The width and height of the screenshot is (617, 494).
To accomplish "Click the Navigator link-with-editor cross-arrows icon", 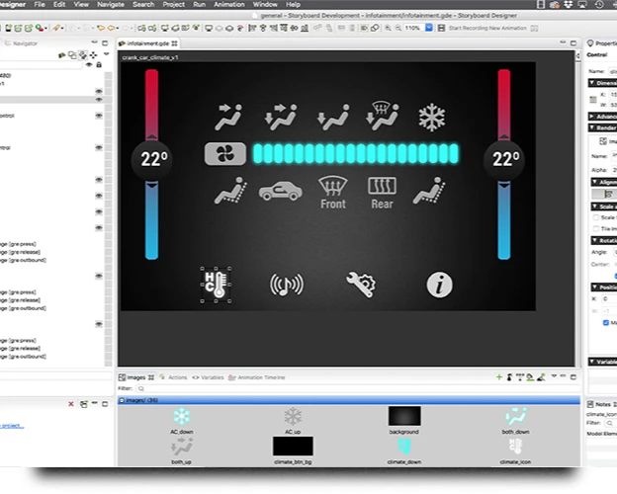I will click(93, 55).
